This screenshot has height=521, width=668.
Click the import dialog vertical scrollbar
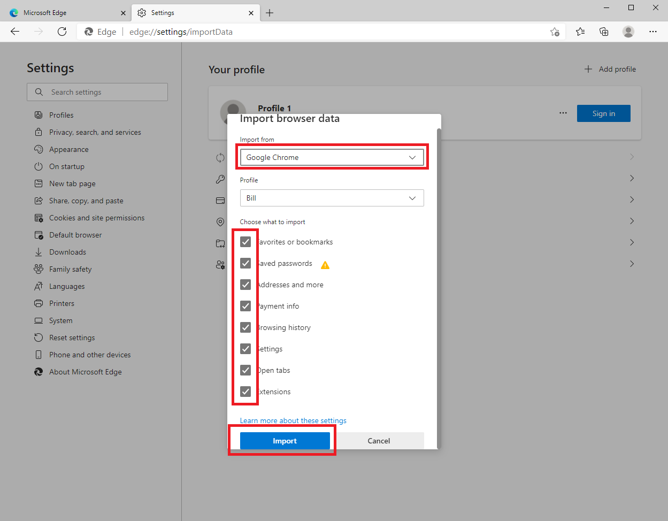(439, 288)
